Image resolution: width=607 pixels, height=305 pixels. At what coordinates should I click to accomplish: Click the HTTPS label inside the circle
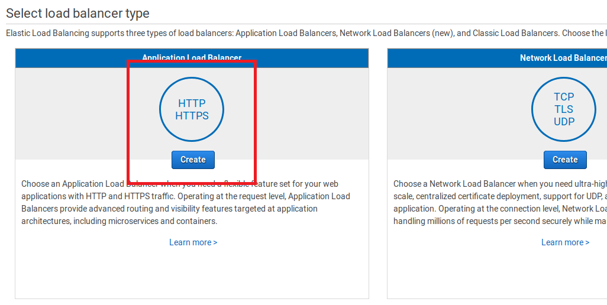192,116
